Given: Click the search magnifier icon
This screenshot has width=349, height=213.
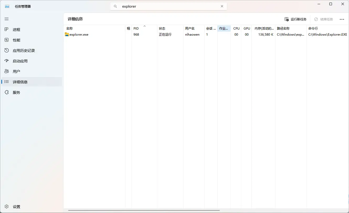Looking at the screenshot, I should click(115, 6).
